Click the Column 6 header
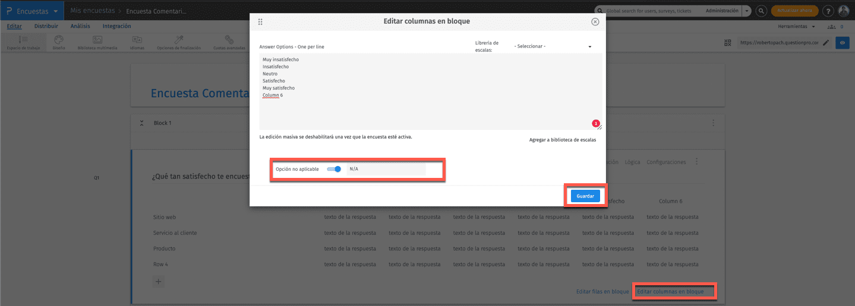The height and width of the screenshot is (306, 855). point(671,201)
